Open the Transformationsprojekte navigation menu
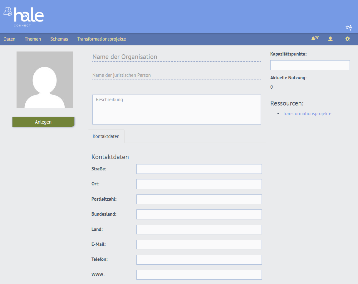Image resolution: width=358 pixels, height=284 pixels. point(101,39)
